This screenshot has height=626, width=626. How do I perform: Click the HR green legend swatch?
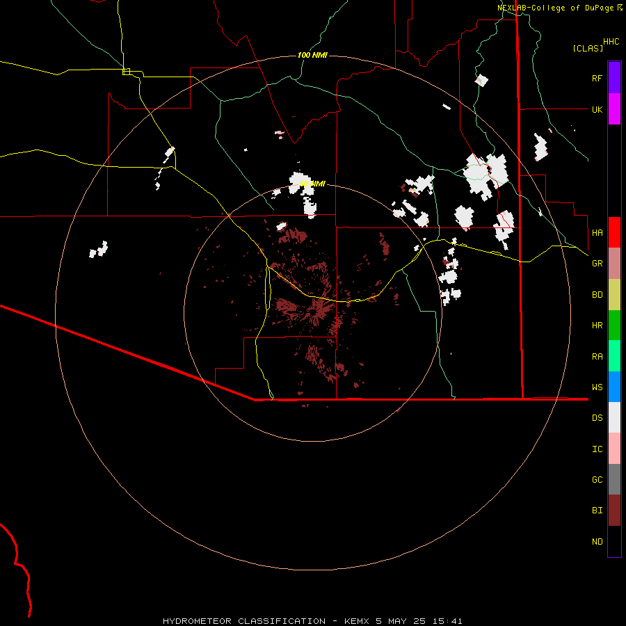pyautogui.click(x=614, y=325)
